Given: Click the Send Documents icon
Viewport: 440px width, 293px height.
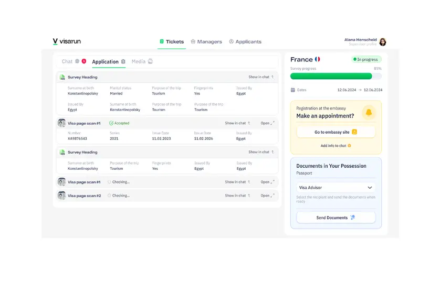Looking at the screenshot, I should (x=353, y=217).
